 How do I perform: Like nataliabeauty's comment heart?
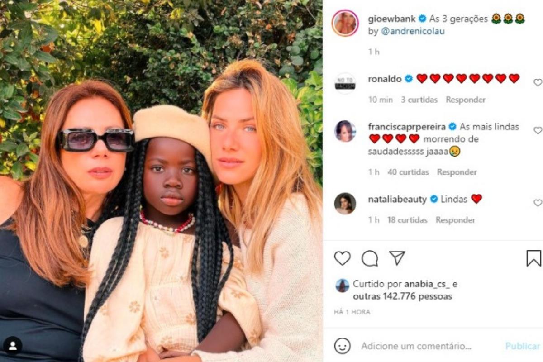coord(538,203)
